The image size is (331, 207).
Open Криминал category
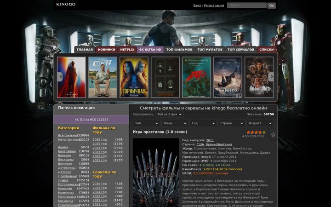click(66, 193)
